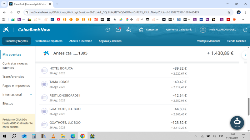
Task: Click Hola ALVARO MIGUEL user name
Action: pyautogui.click(x=222, y=30)
